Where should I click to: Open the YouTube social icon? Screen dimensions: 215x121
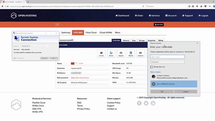point(153,103)
